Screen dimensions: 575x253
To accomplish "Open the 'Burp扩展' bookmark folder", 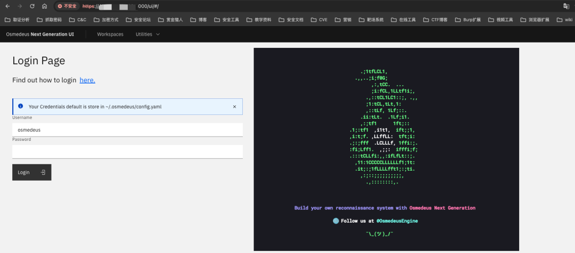I will [468, 20].
